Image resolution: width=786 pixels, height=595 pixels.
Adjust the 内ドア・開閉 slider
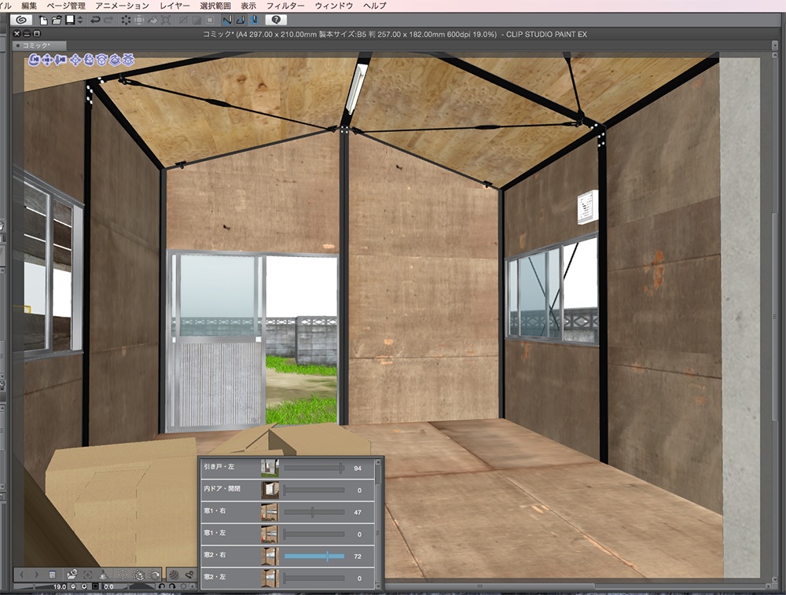pos(314,490)
